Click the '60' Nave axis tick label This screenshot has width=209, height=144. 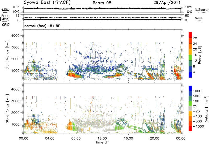click(x=187, y=16)
